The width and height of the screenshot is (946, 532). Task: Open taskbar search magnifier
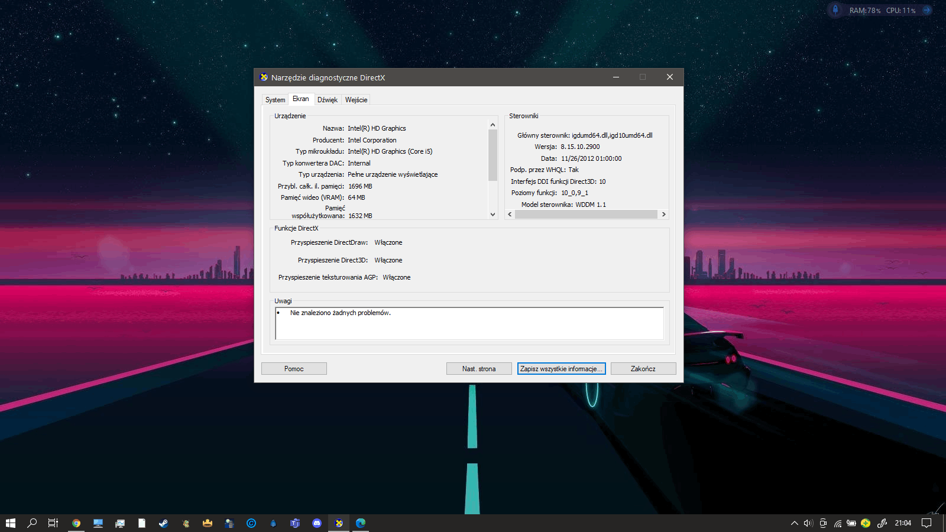tap(32, 523)
